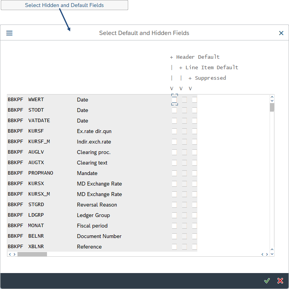This screenshot has height=289, width=289.
Task: Mark Suppressed checkbox for AUGLV
Action: 195,152
